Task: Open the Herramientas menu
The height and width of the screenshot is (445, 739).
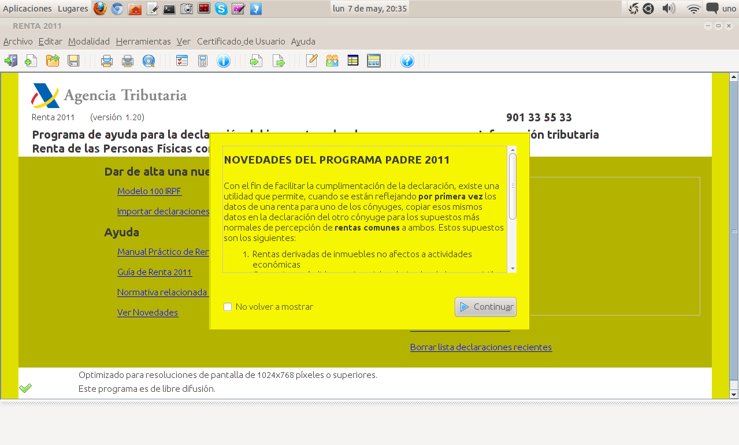Action: (143, 42)
